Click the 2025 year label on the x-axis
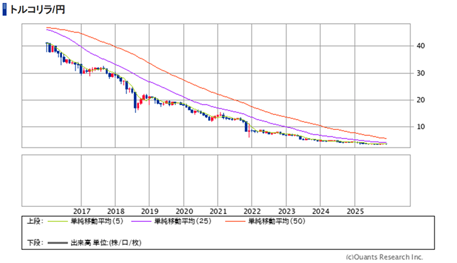This screenshot has width=457, height=263. point(355,211)
